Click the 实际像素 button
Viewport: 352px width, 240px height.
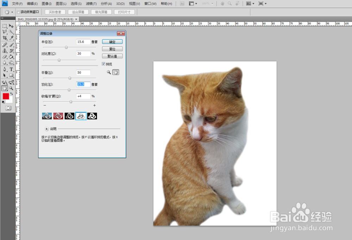pos(55,12)
